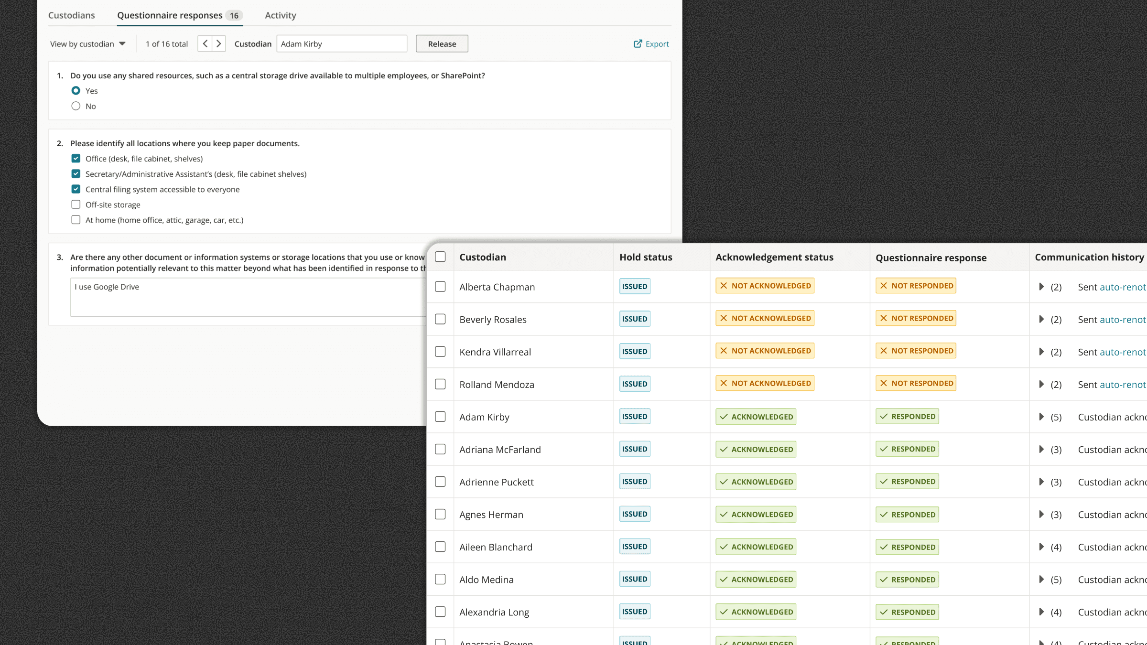Navigate to next custodian using right arrow

pyautogui.click(x=218, y=43)
